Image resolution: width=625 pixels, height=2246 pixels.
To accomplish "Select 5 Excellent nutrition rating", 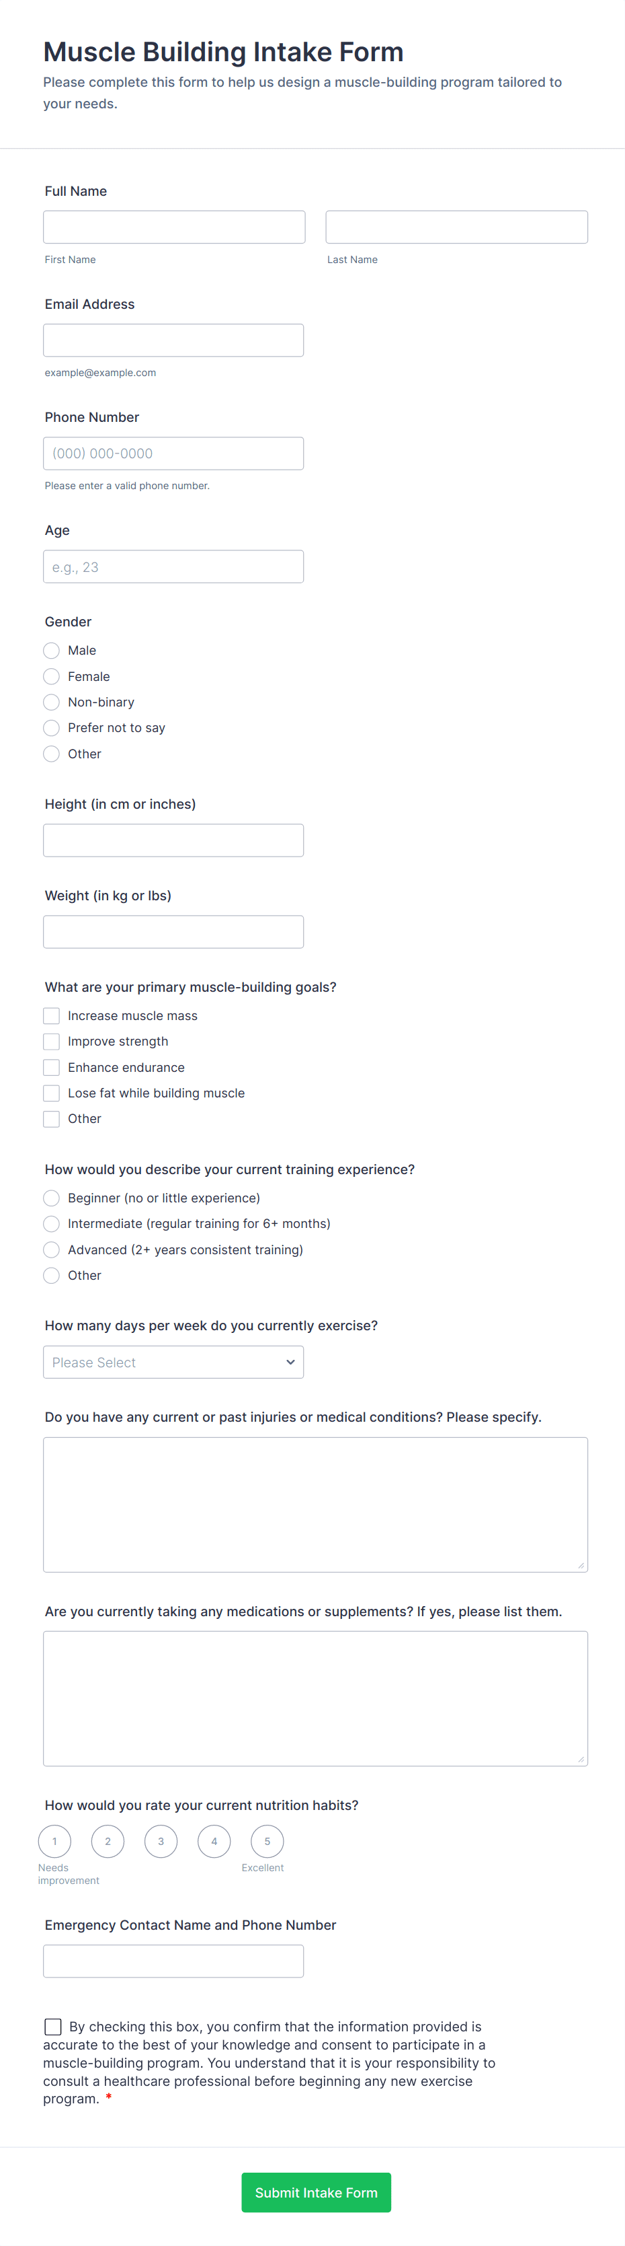I will pos(267,1840).
